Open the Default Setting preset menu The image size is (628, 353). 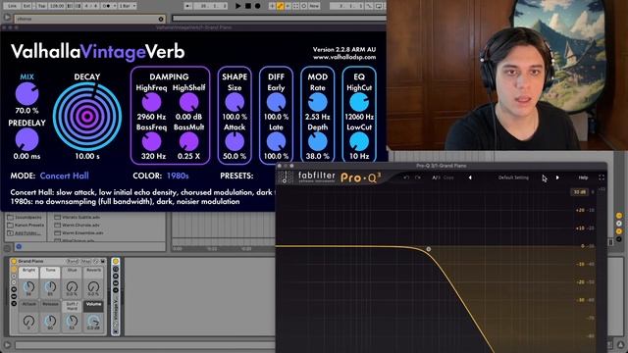[x=513, y=177]
